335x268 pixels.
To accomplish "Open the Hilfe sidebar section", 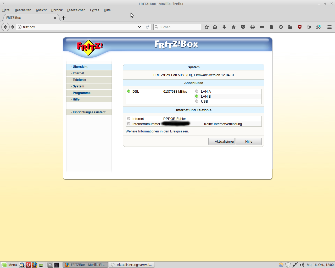I will click(89, 99).
